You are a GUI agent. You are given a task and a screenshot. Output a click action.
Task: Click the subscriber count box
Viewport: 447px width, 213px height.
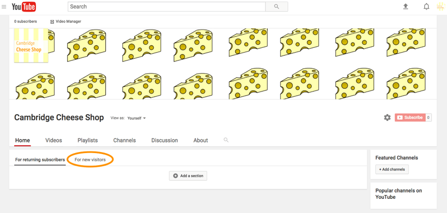click(429, 117)
